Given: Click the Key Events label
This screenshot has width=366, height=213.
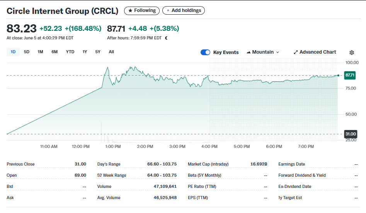Looking at the screenshot, I should click(226, 52).
